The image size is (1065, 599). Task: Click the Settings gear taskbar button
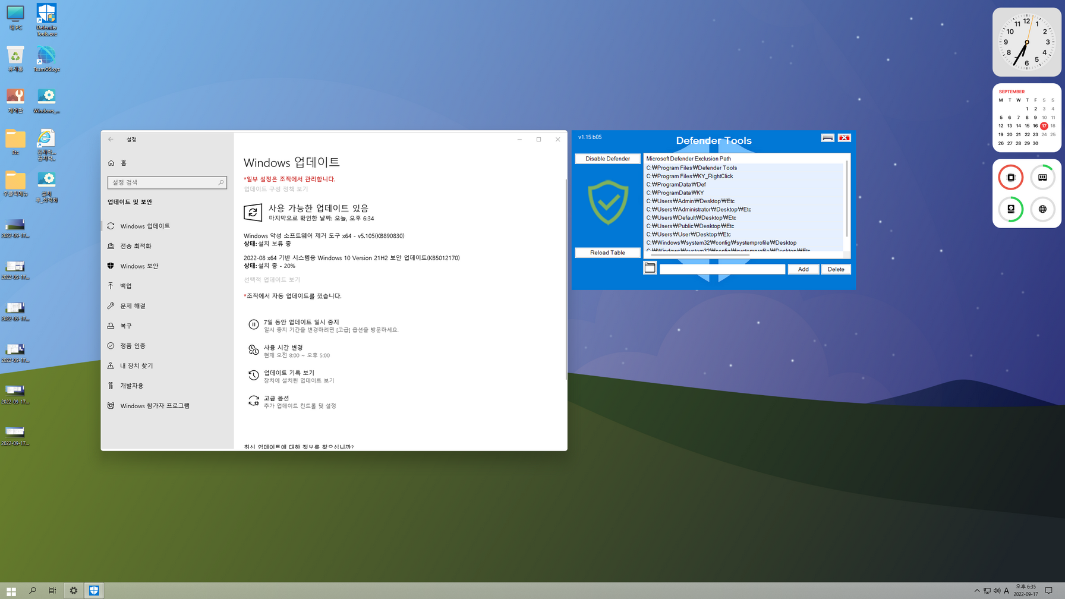73,591
